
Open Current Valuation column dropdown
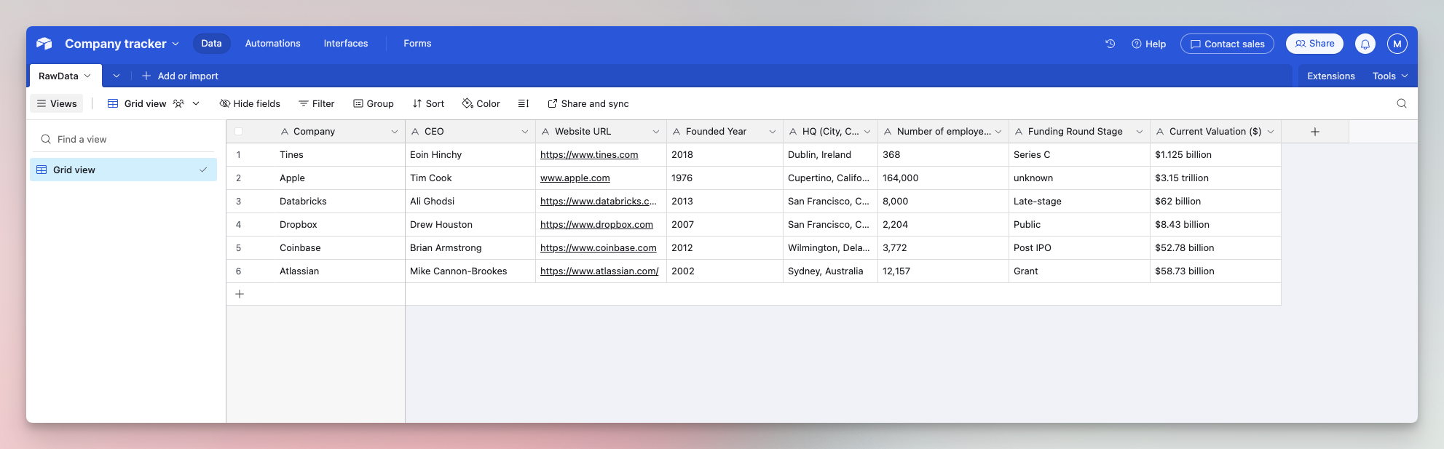tap(1271, 132)
